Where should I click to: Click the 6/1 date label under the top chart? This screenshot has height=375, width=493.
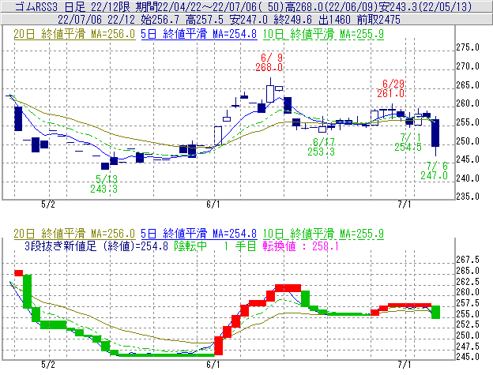(213, 204)
